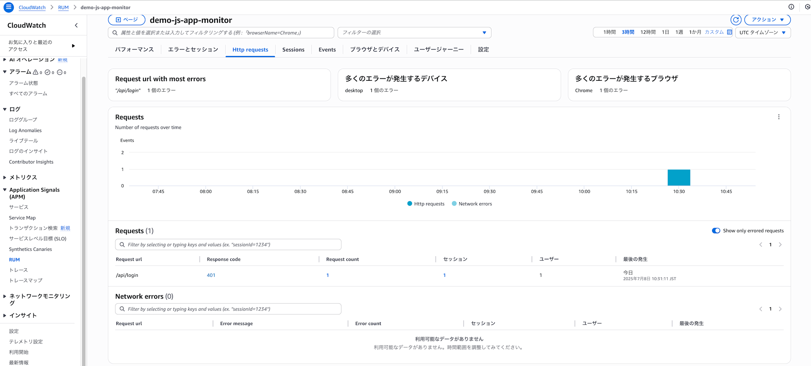Collapse the アラーム sidebar section
Viewport: 811px width, 366px height.
coord(5,72)
